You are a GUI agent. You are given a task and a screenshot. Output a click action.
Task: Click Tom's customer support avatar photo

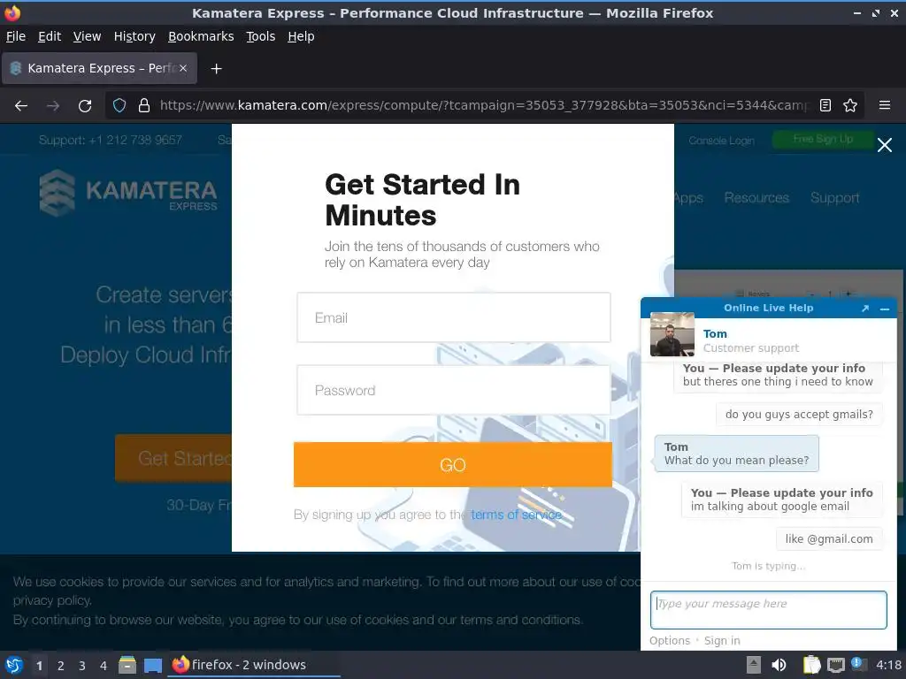tap(672, 334)
